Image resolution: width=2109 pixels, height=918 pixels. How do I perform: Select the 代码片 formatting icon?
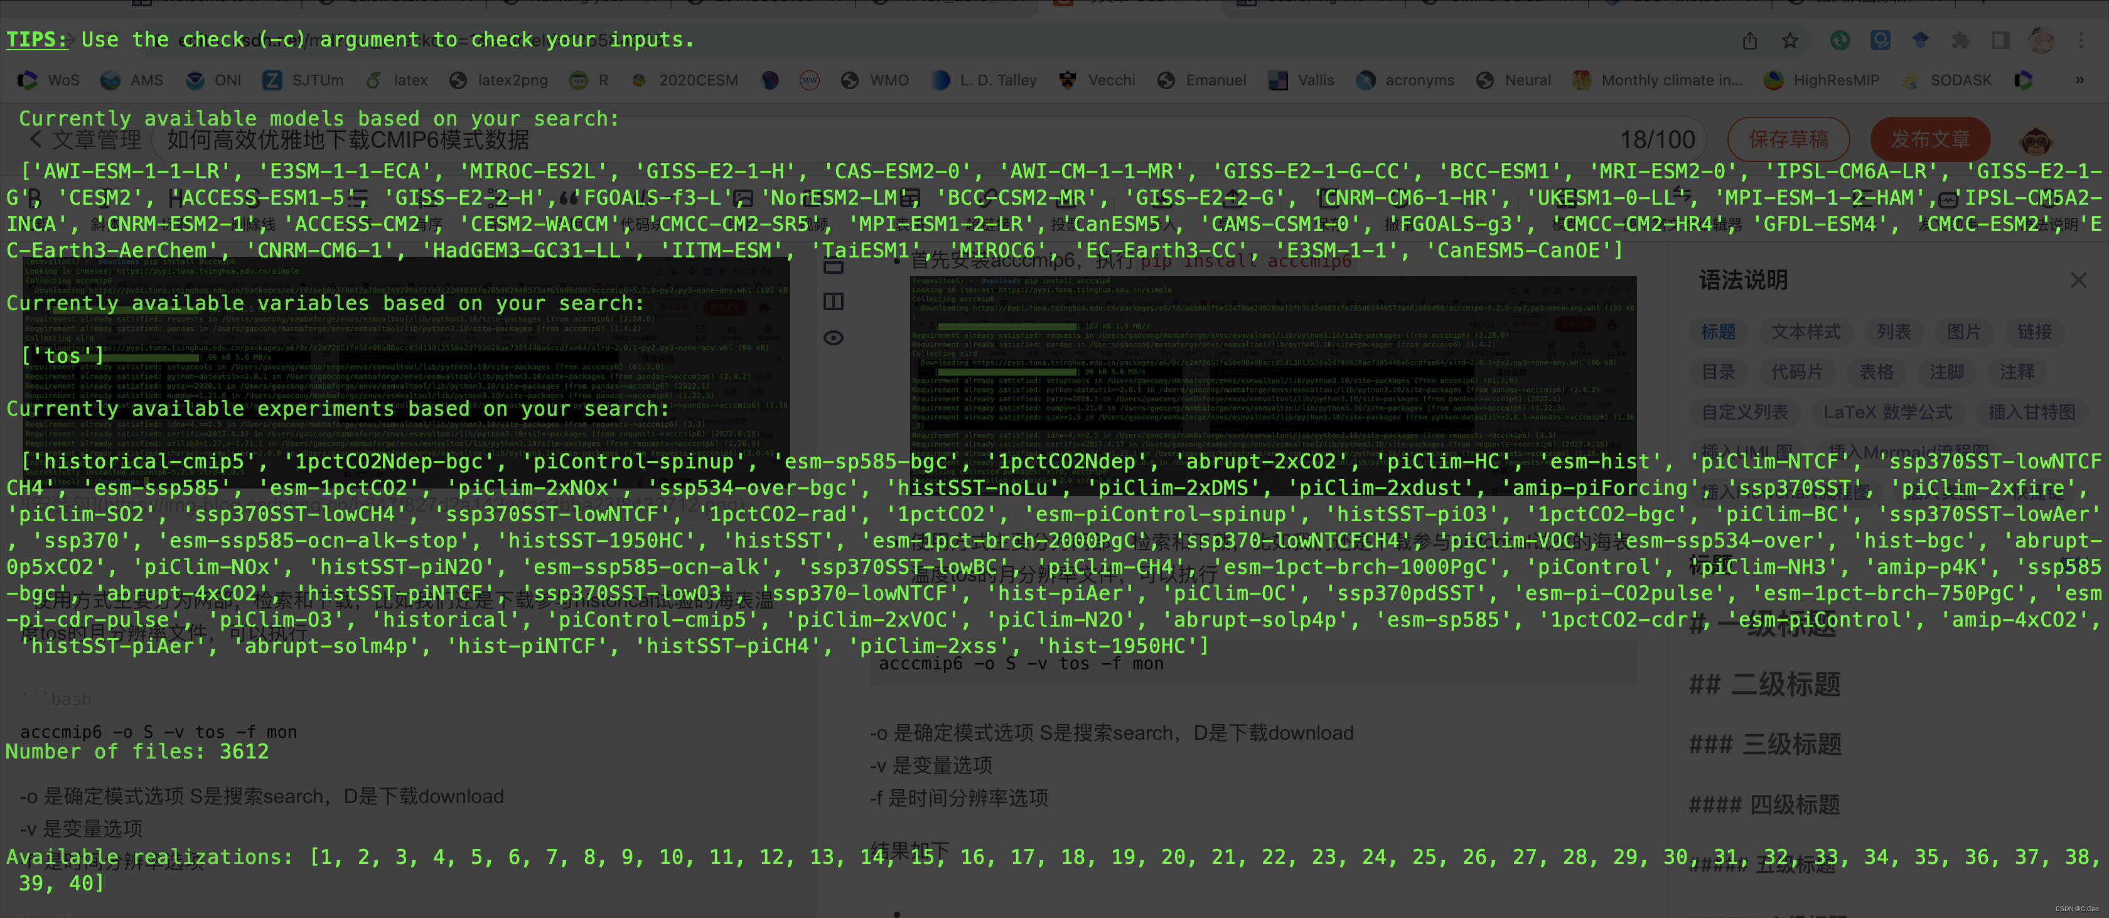tap(1798, 372)
